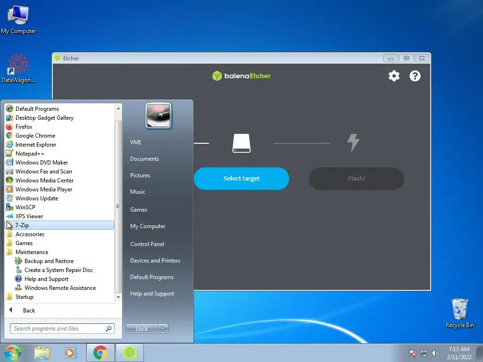Open Create a System Repair Disc
This screenshot has width=483, height=362.
click(x=60, y=270)
